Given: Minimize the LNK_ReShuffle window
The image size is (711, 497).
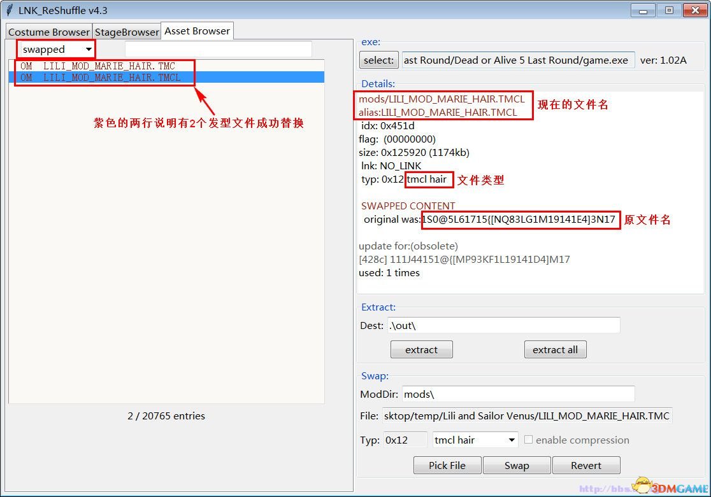Looking at the screenshot, I should 643,10.
